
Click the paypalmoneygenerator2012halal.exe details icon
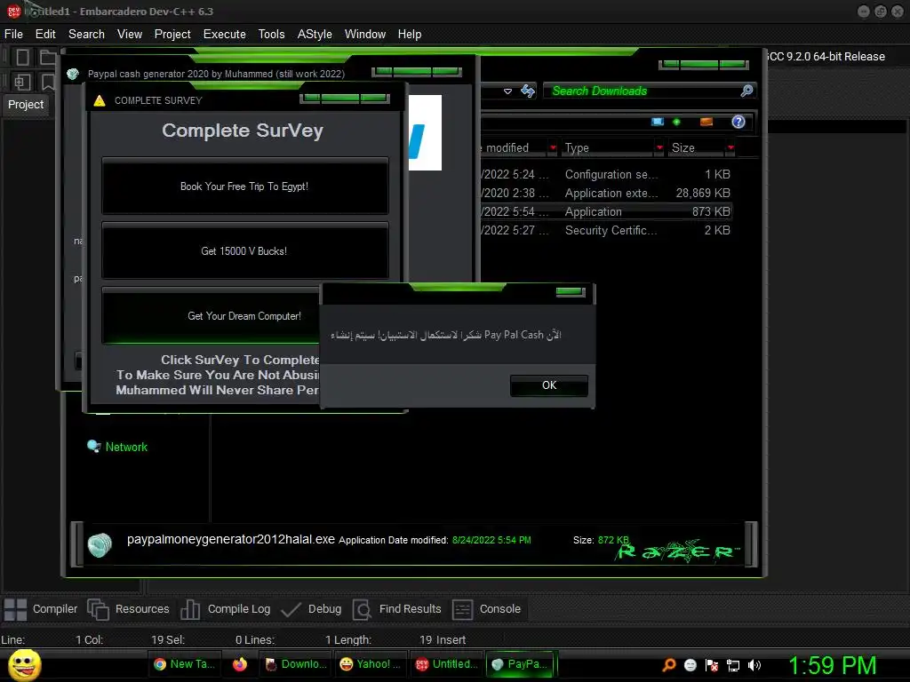pos(100,545)
